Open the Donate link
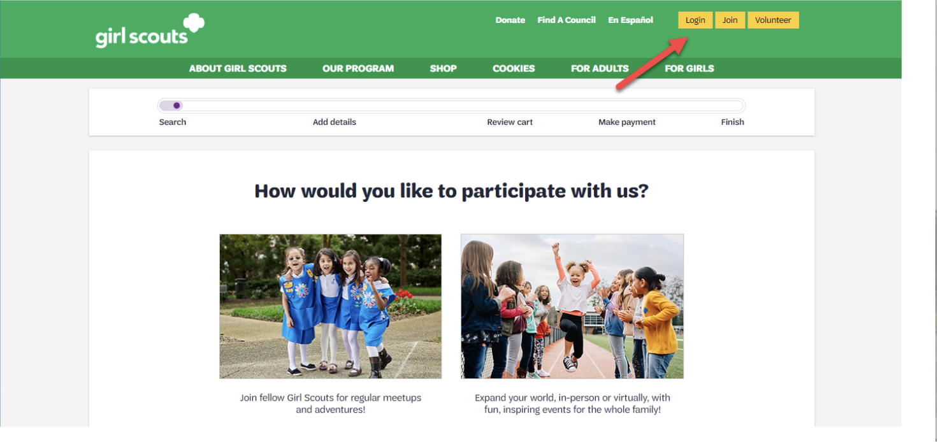This screenshot has width=938, height=442. tap(510, 20)
